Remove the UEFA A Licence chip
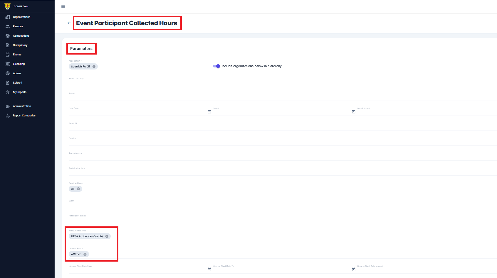Screen dimensions: 497x278 click(107, 236)
